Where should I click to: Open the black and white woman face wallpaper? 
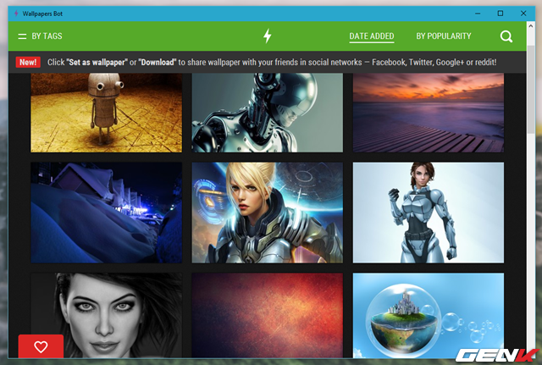[107, 315]
